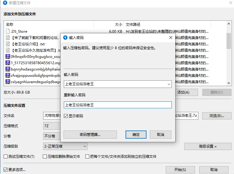Click 开始(S) to start compression
The width and height of the screenshot is (234, 174).
(180, 170)
